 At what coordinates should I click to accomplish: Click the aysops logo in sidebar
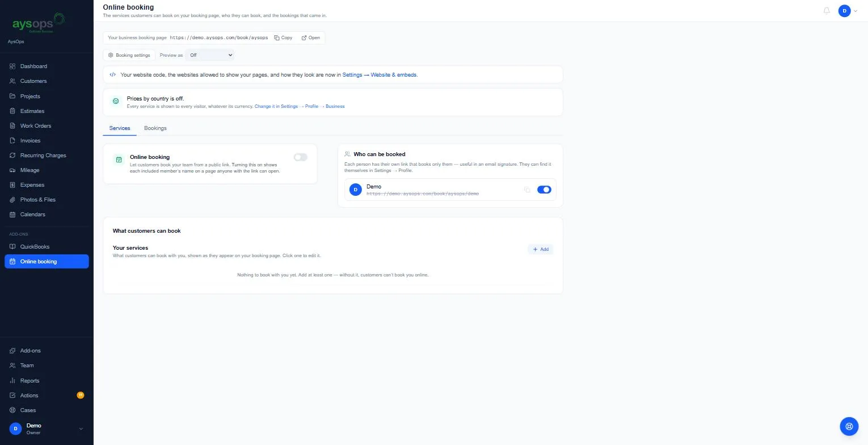pos(39,23)
